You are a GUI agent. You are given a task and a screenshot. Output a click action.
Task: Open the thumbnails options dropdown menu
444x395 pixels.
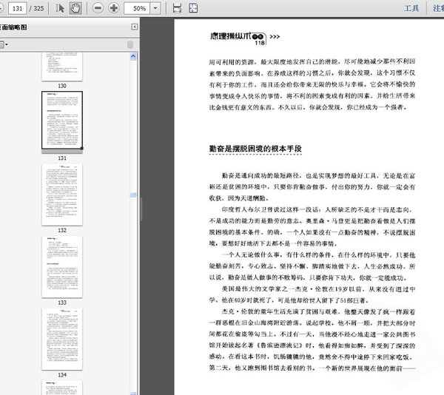(4, 44)
